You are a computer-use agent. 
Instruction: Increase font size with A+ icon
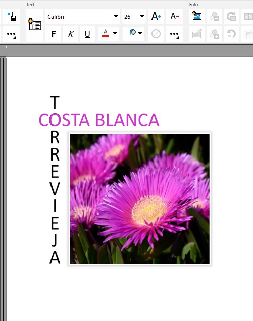(x=156, y=16)
